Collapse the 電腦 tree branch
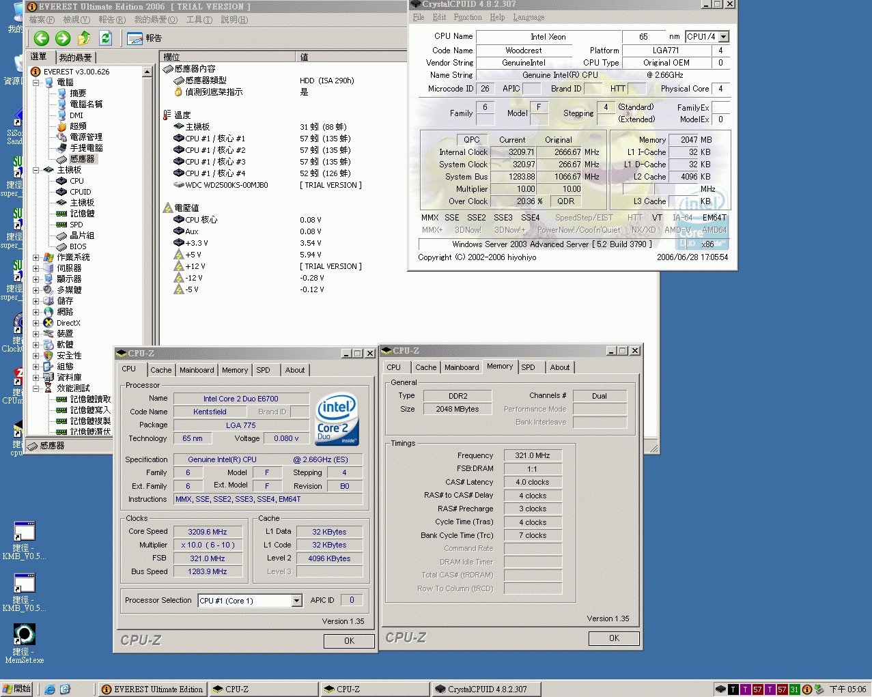This screenshot has height=697, width=872. click(x=36, y=83)
